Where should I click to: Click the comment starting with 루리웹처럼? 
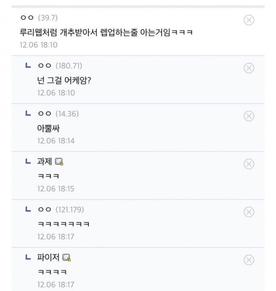pyautogui.click(x=106, y=32)
